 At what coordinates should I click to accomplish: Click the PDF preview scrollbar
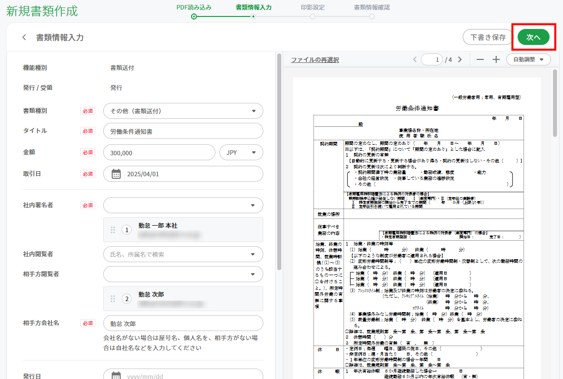(x=555, y=102)
